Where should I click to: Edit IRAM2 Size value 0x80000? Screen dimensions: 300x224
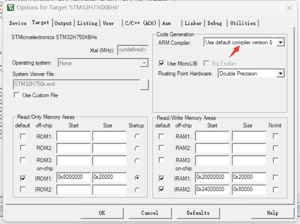[249, 190]
